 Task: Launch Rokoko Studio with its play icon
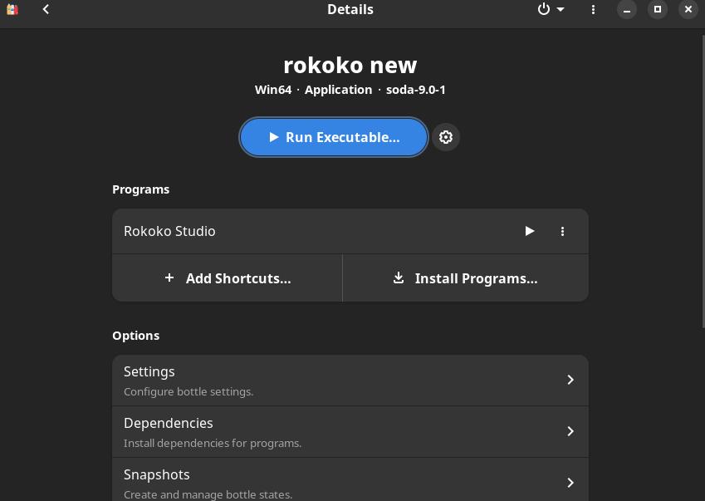[530, 231]
